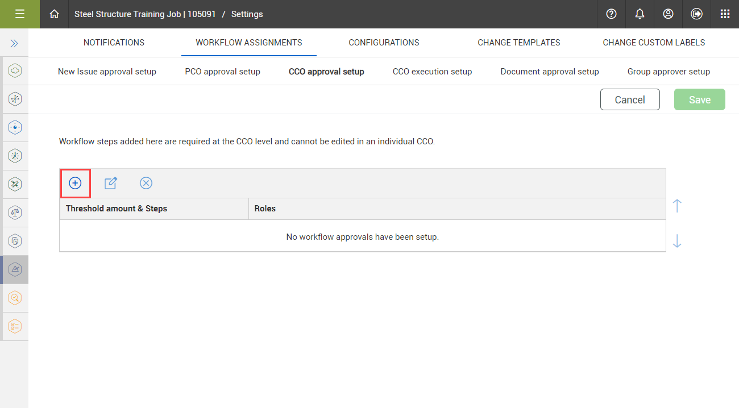Open the CHANGE TEMPLATES tab
Screen dimensions: 739x408
click(x=518, y=42)
